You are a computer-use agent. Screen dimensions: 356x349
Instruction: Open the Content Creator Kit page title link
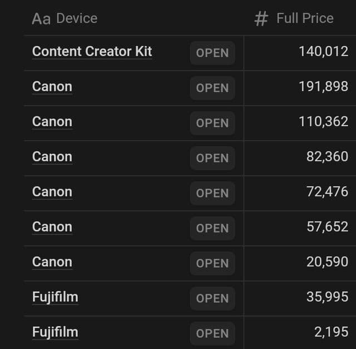(92, 51)
